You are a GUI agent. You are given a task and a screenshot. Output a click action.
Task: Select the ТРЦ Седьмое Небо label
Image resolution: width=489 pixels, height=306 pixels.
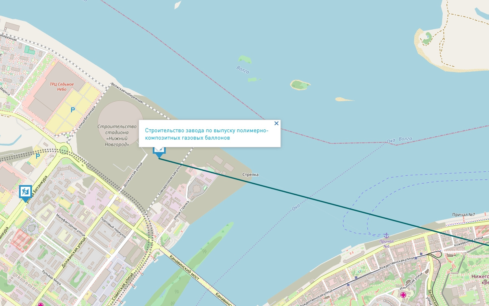[62, 87]
